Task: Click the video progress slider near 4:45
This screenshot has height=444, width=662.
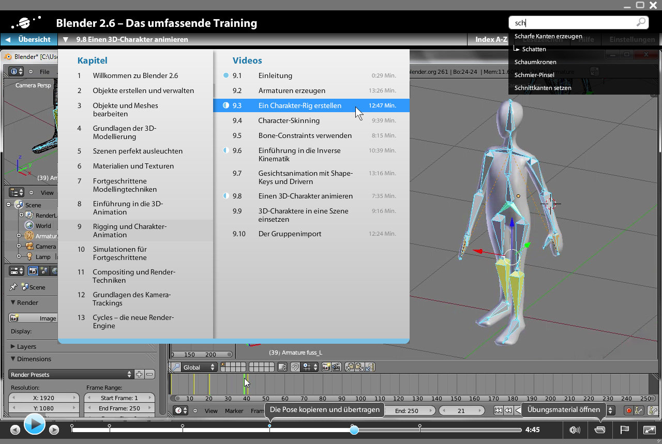Action: (354, 430)
